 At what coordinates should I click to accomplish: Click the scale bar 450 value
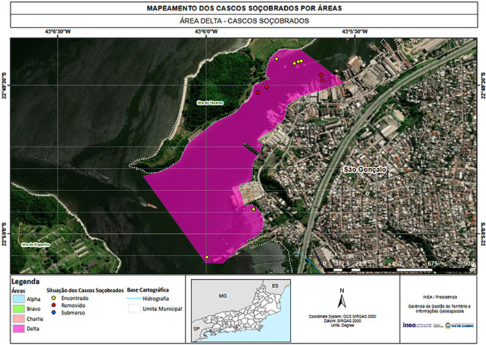click(396, 264)
